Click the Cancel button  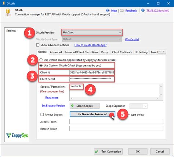pos(160,151)
